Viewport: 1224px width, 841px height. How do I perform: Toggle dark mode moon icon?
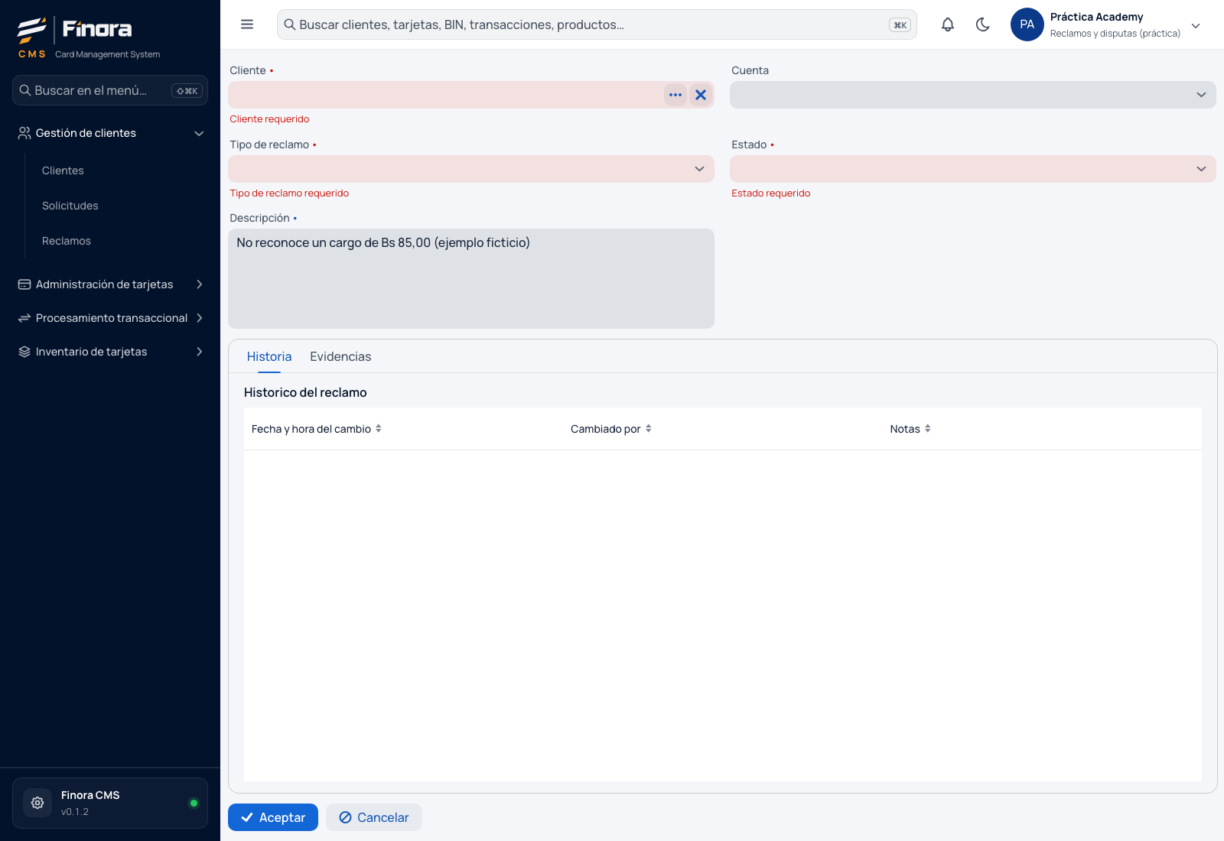(x=983, y=24)
